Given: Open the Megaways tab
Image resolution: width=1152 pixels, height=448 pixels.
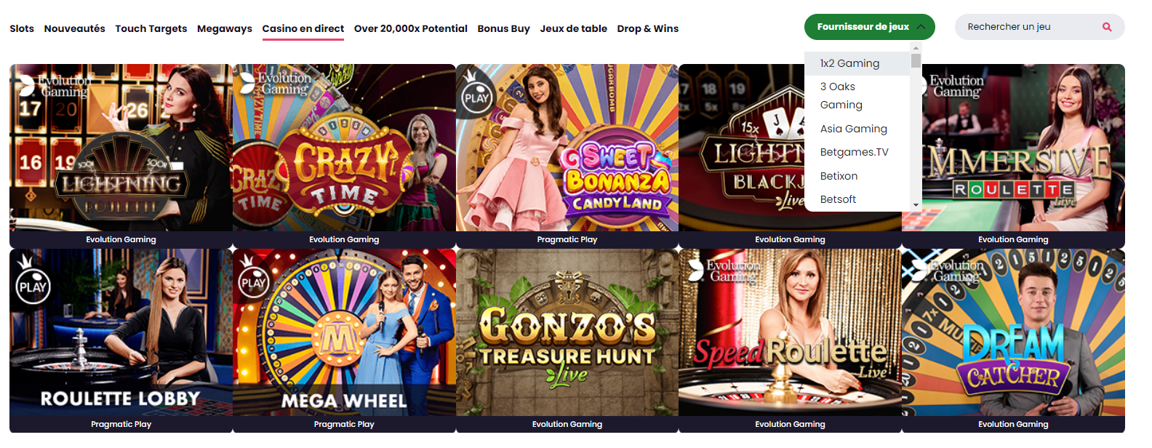Looking at the screenshot, I should [x=225, y=28].
